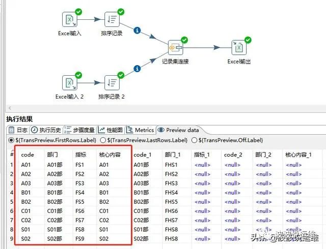The width and height of the screenshot is (326, 249).
Task: Click green checkmark on Excel输出 step
Action: tap(248, 40)
